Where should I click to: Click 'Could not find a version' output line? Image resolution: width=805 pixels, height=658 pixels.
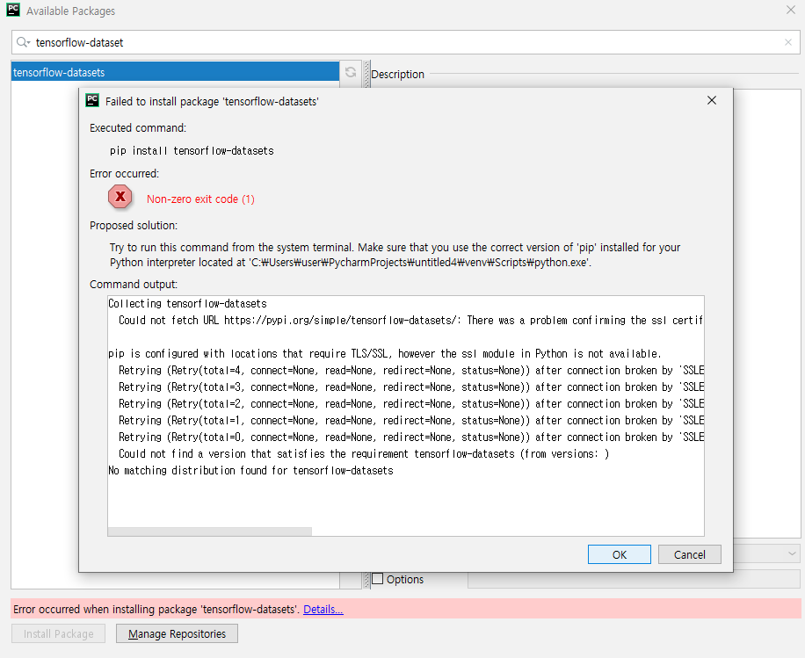364,453
